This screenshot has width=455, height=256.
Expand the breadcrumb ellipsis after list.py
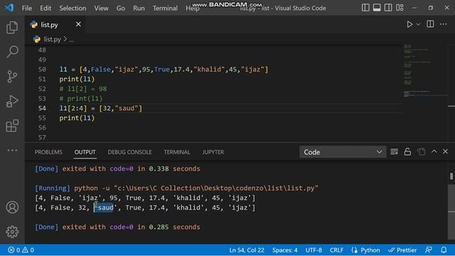point(72,40)
